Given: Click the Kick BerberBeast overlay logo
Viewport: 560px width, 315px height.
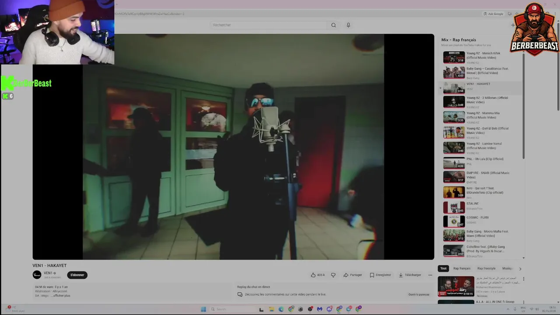Looking at the screenshot, I should (26, 83).
